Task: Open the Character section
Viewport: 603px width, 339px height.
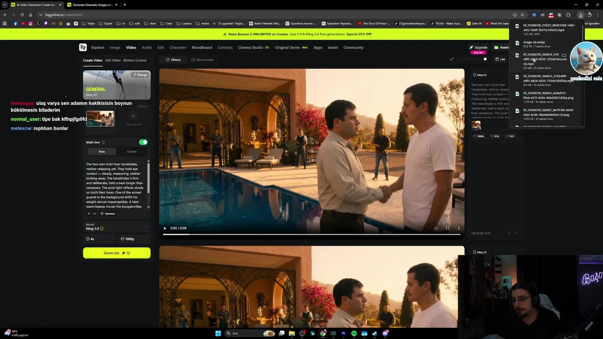Action: (x=178, y=48)
